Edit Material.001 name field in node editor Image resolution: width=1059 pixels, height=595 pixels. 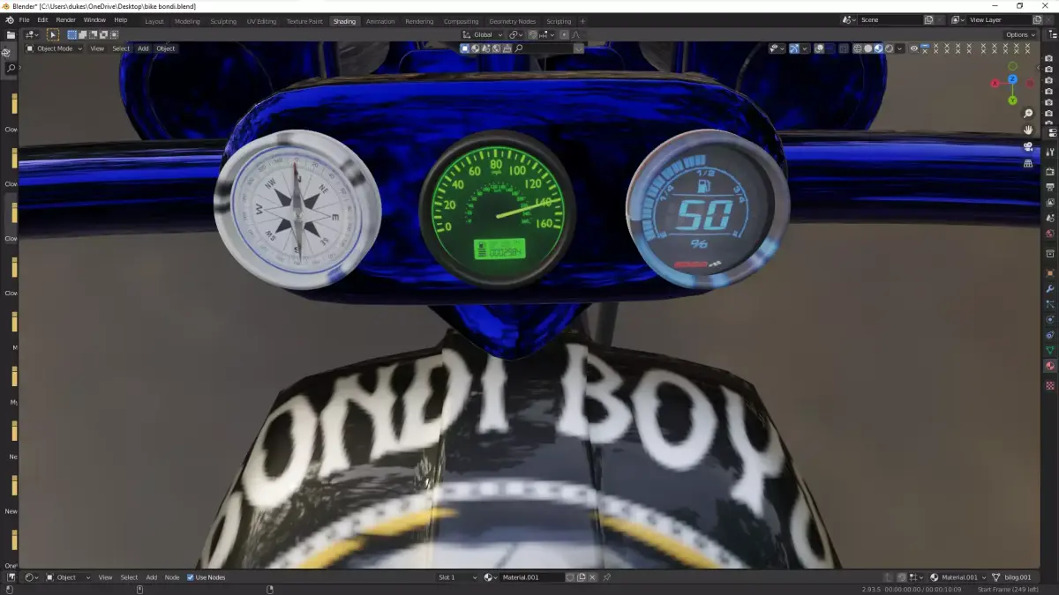532,577
